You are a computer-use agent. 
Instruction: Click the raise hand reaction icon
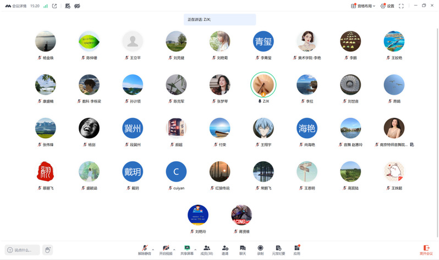point(48,250)
